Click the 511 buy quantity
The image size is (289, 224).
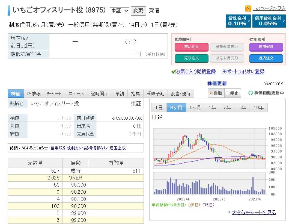click(136, 171)
